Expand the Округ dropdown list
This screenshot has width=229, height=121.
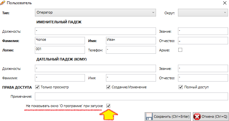(x=203, y=13)
